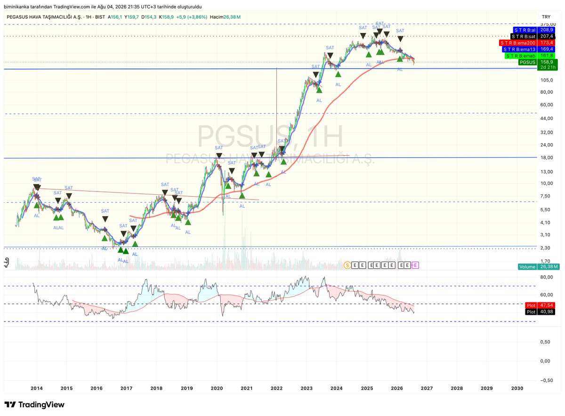The image size is (565, 416).
Task: Click the −0,50 value on the lower axis
Action: tap(546, 380)
